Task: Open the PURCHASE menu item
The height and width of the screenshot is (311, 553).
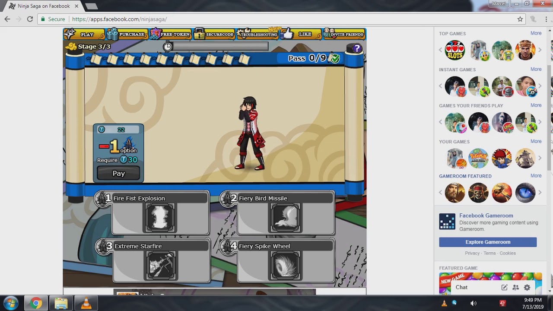Action: coord(127,34)
